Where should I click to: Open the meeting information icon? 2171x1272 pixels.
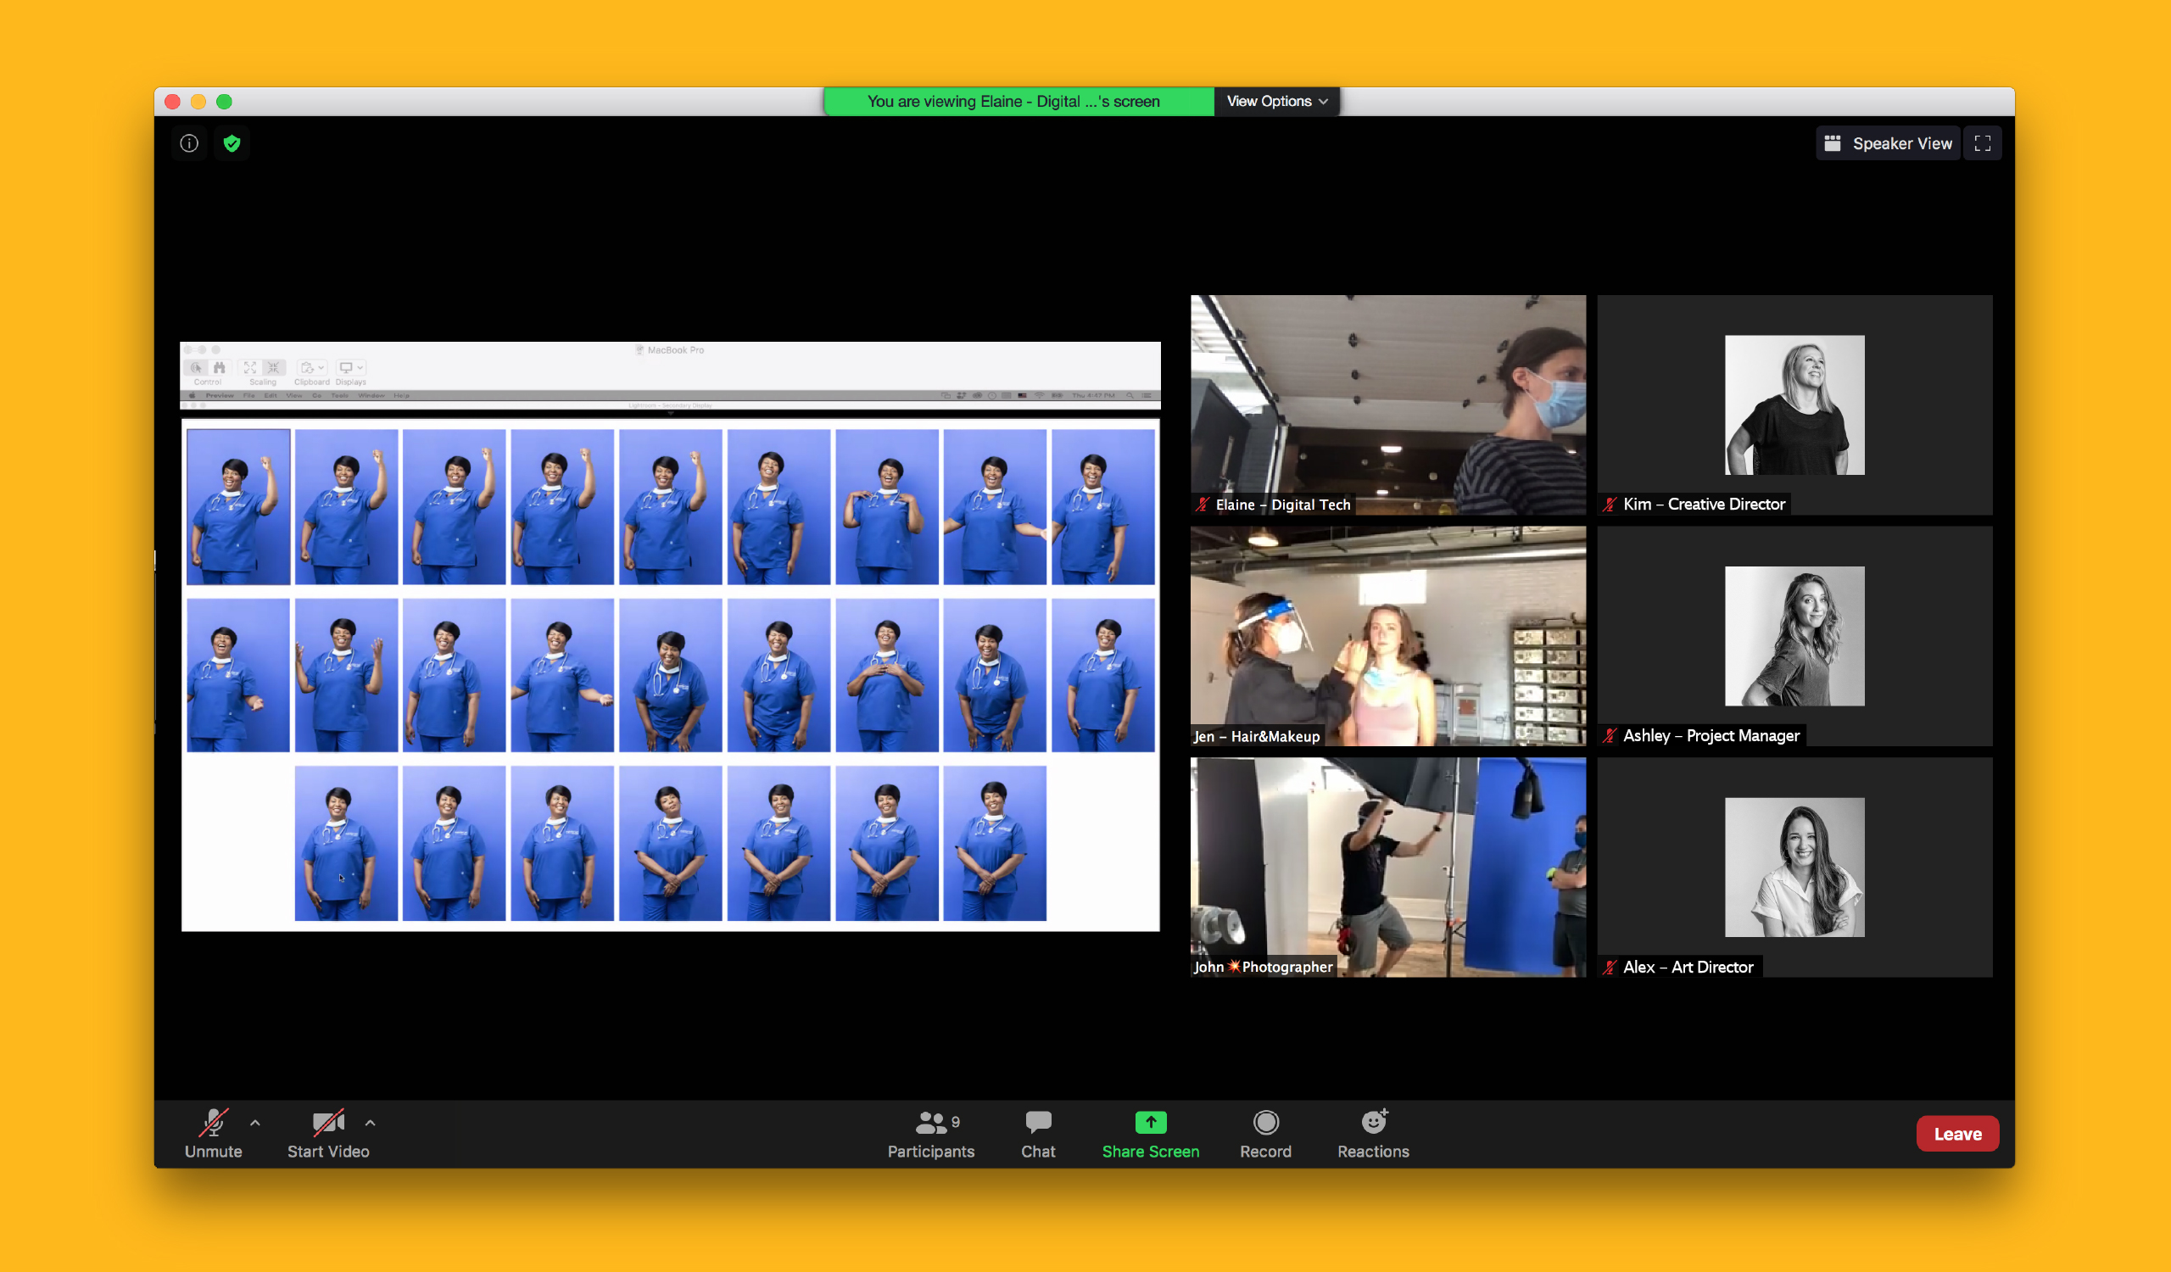point(188,143)
